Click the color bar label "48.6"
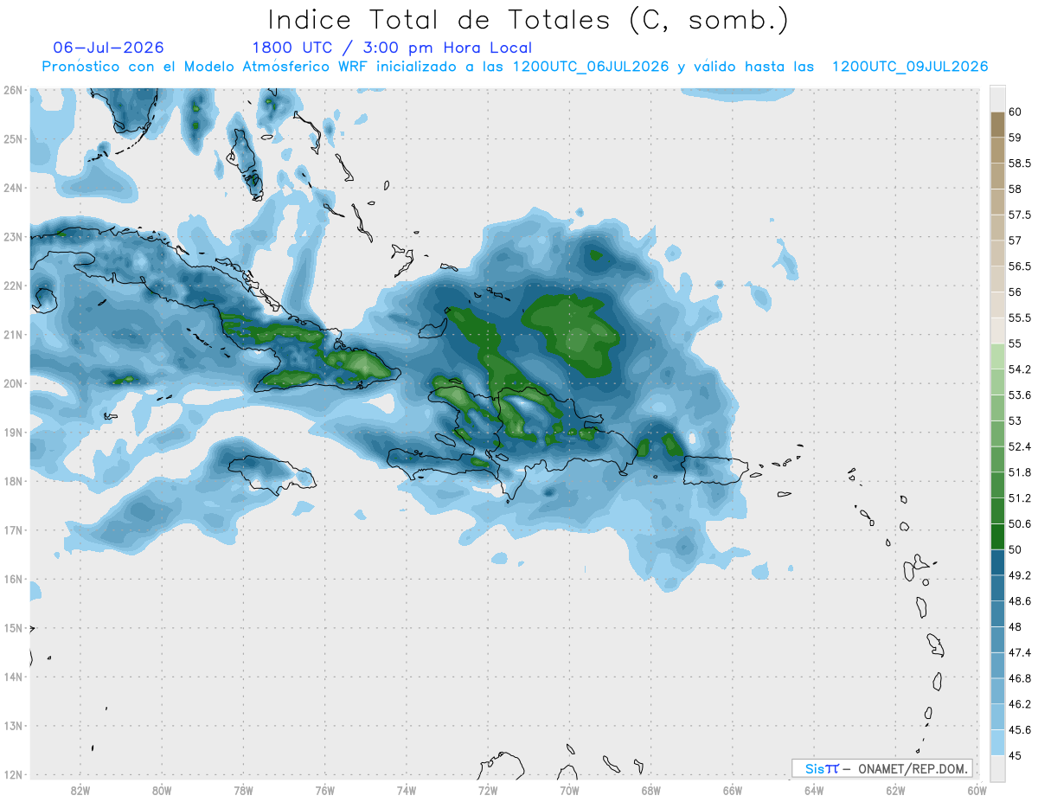1038x802 pixels. (1020, 601)
